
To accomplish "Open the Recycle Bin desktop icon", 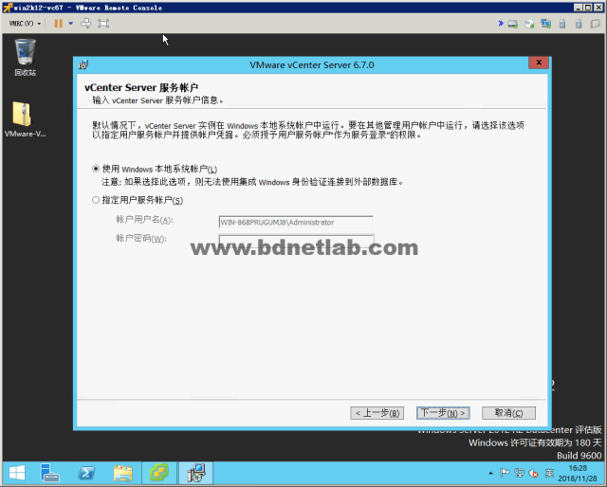I will click(x=26, y=57).
